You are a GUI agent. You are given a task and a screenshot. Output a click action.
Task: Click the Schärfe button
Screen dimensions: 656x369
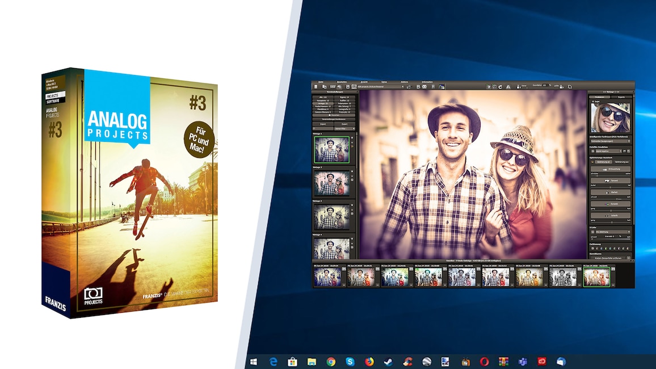pos(611,216)
